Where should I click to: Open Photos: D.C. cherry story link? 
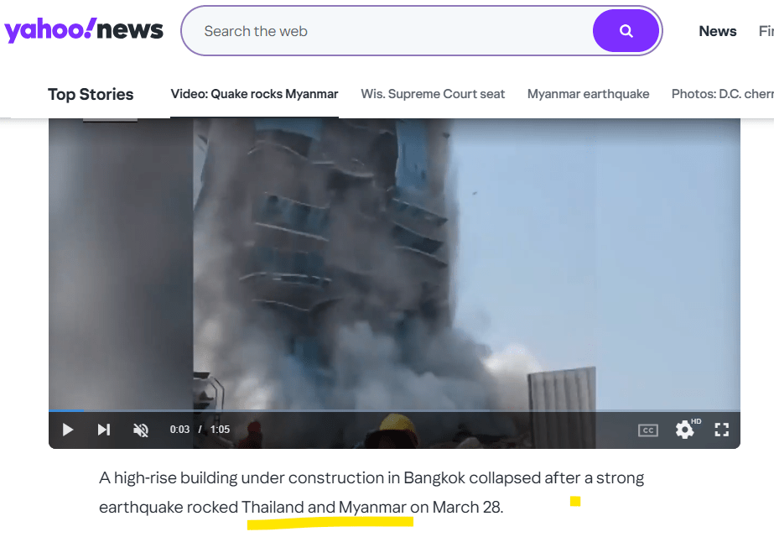[x=722, y=94]
